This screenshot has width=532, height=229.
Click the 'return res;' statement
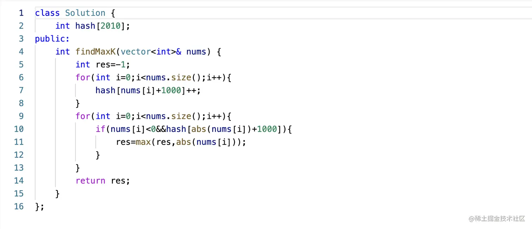[103, 181]
